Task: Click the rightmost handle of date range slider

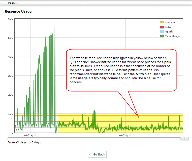Action: [187, 139]
